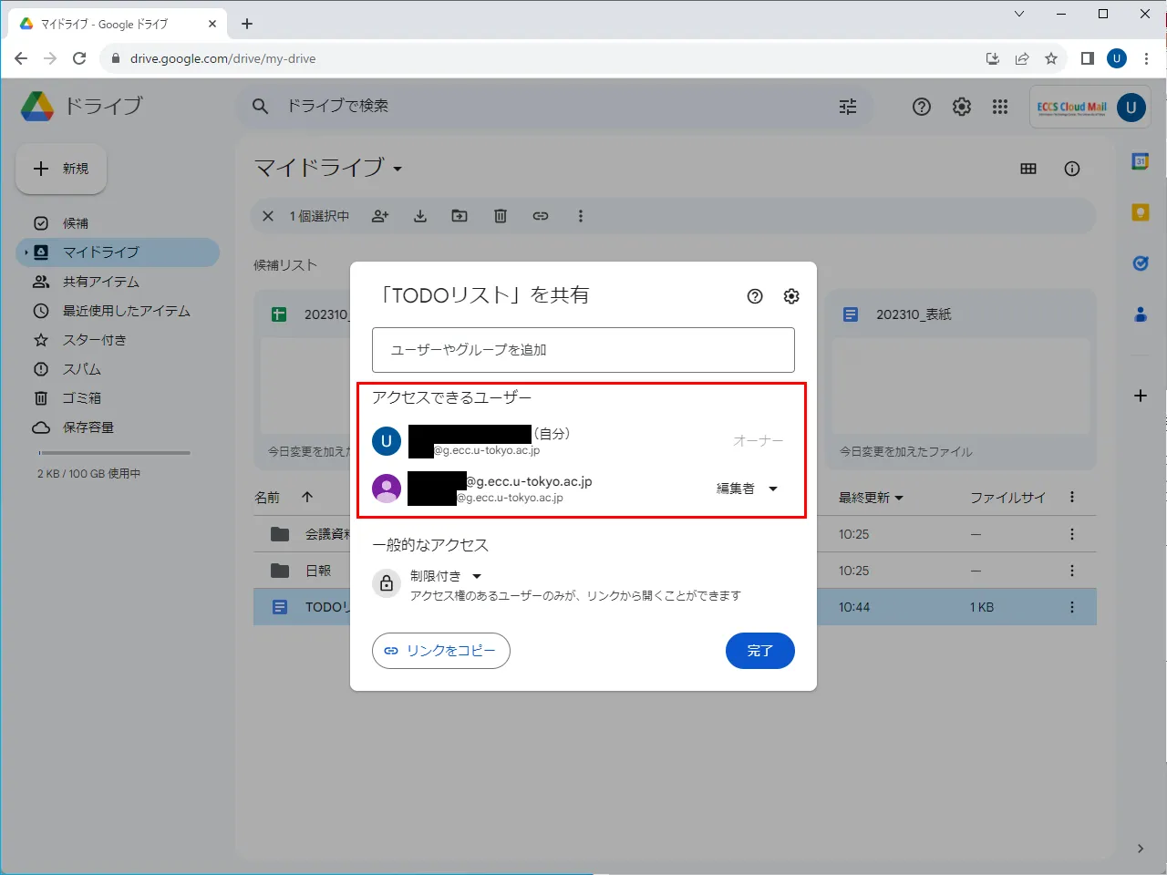The width and height of the screenshot is (1167, 875).
Task: Click the ユーザーやグループを追加 input field
Action: (583, 350)
